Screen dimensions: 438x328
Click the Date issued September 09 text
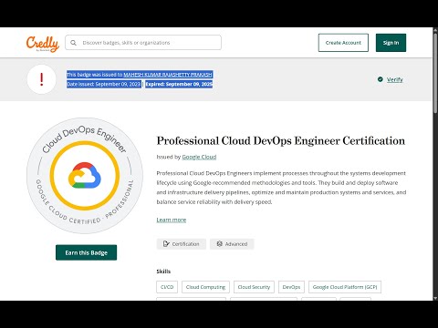click(104, 84)
